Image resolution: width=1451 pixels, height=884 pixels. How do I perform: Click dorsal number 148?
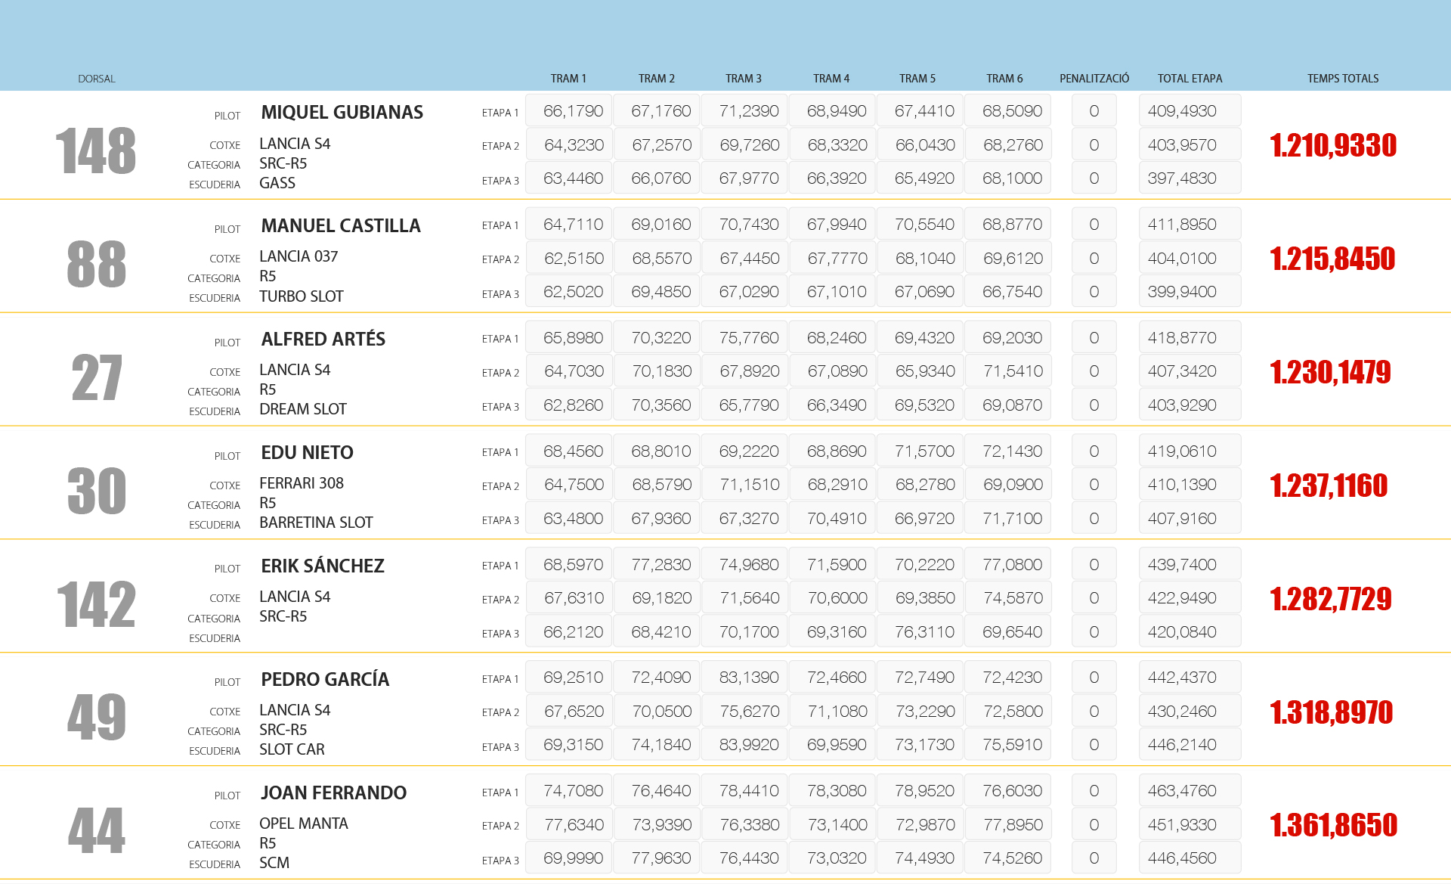[x=96, y=151]
